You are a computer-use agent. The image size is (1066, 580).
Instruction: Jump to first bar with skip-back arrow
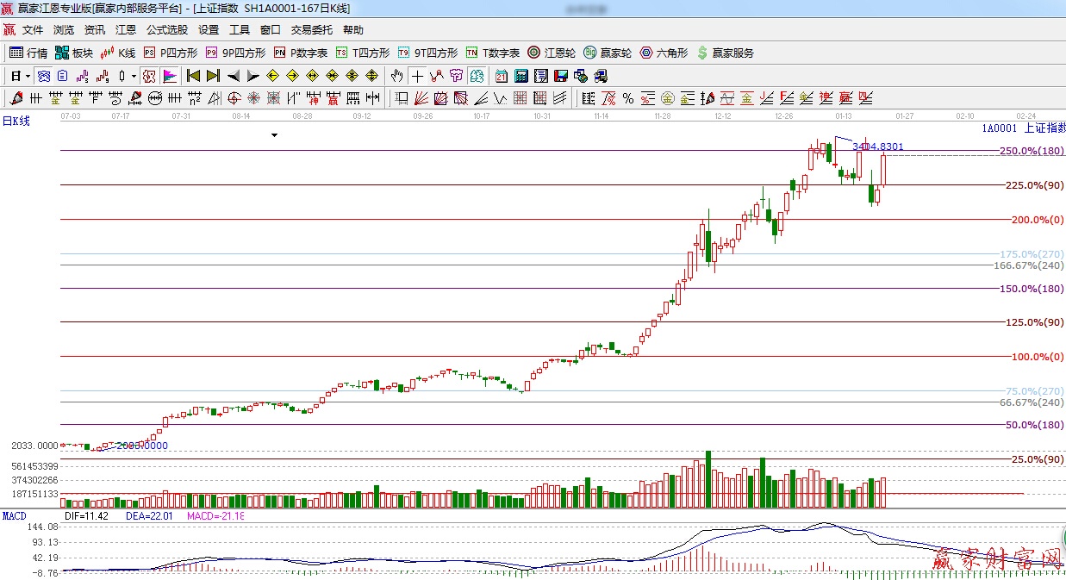[x=193, y=76]
